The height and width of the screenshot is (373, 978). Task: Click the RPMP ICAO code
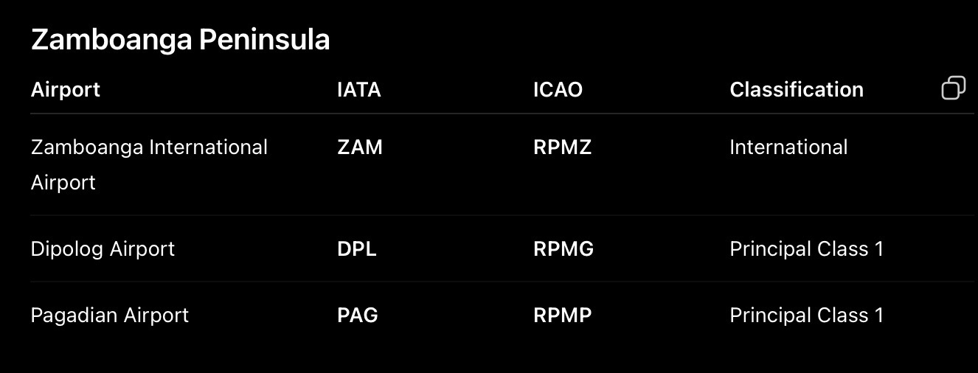click(x=563, y=316)
